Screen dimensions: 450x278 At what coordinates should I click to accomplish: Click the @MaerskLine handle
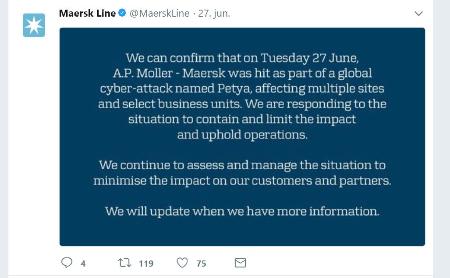tap(159, 13)
